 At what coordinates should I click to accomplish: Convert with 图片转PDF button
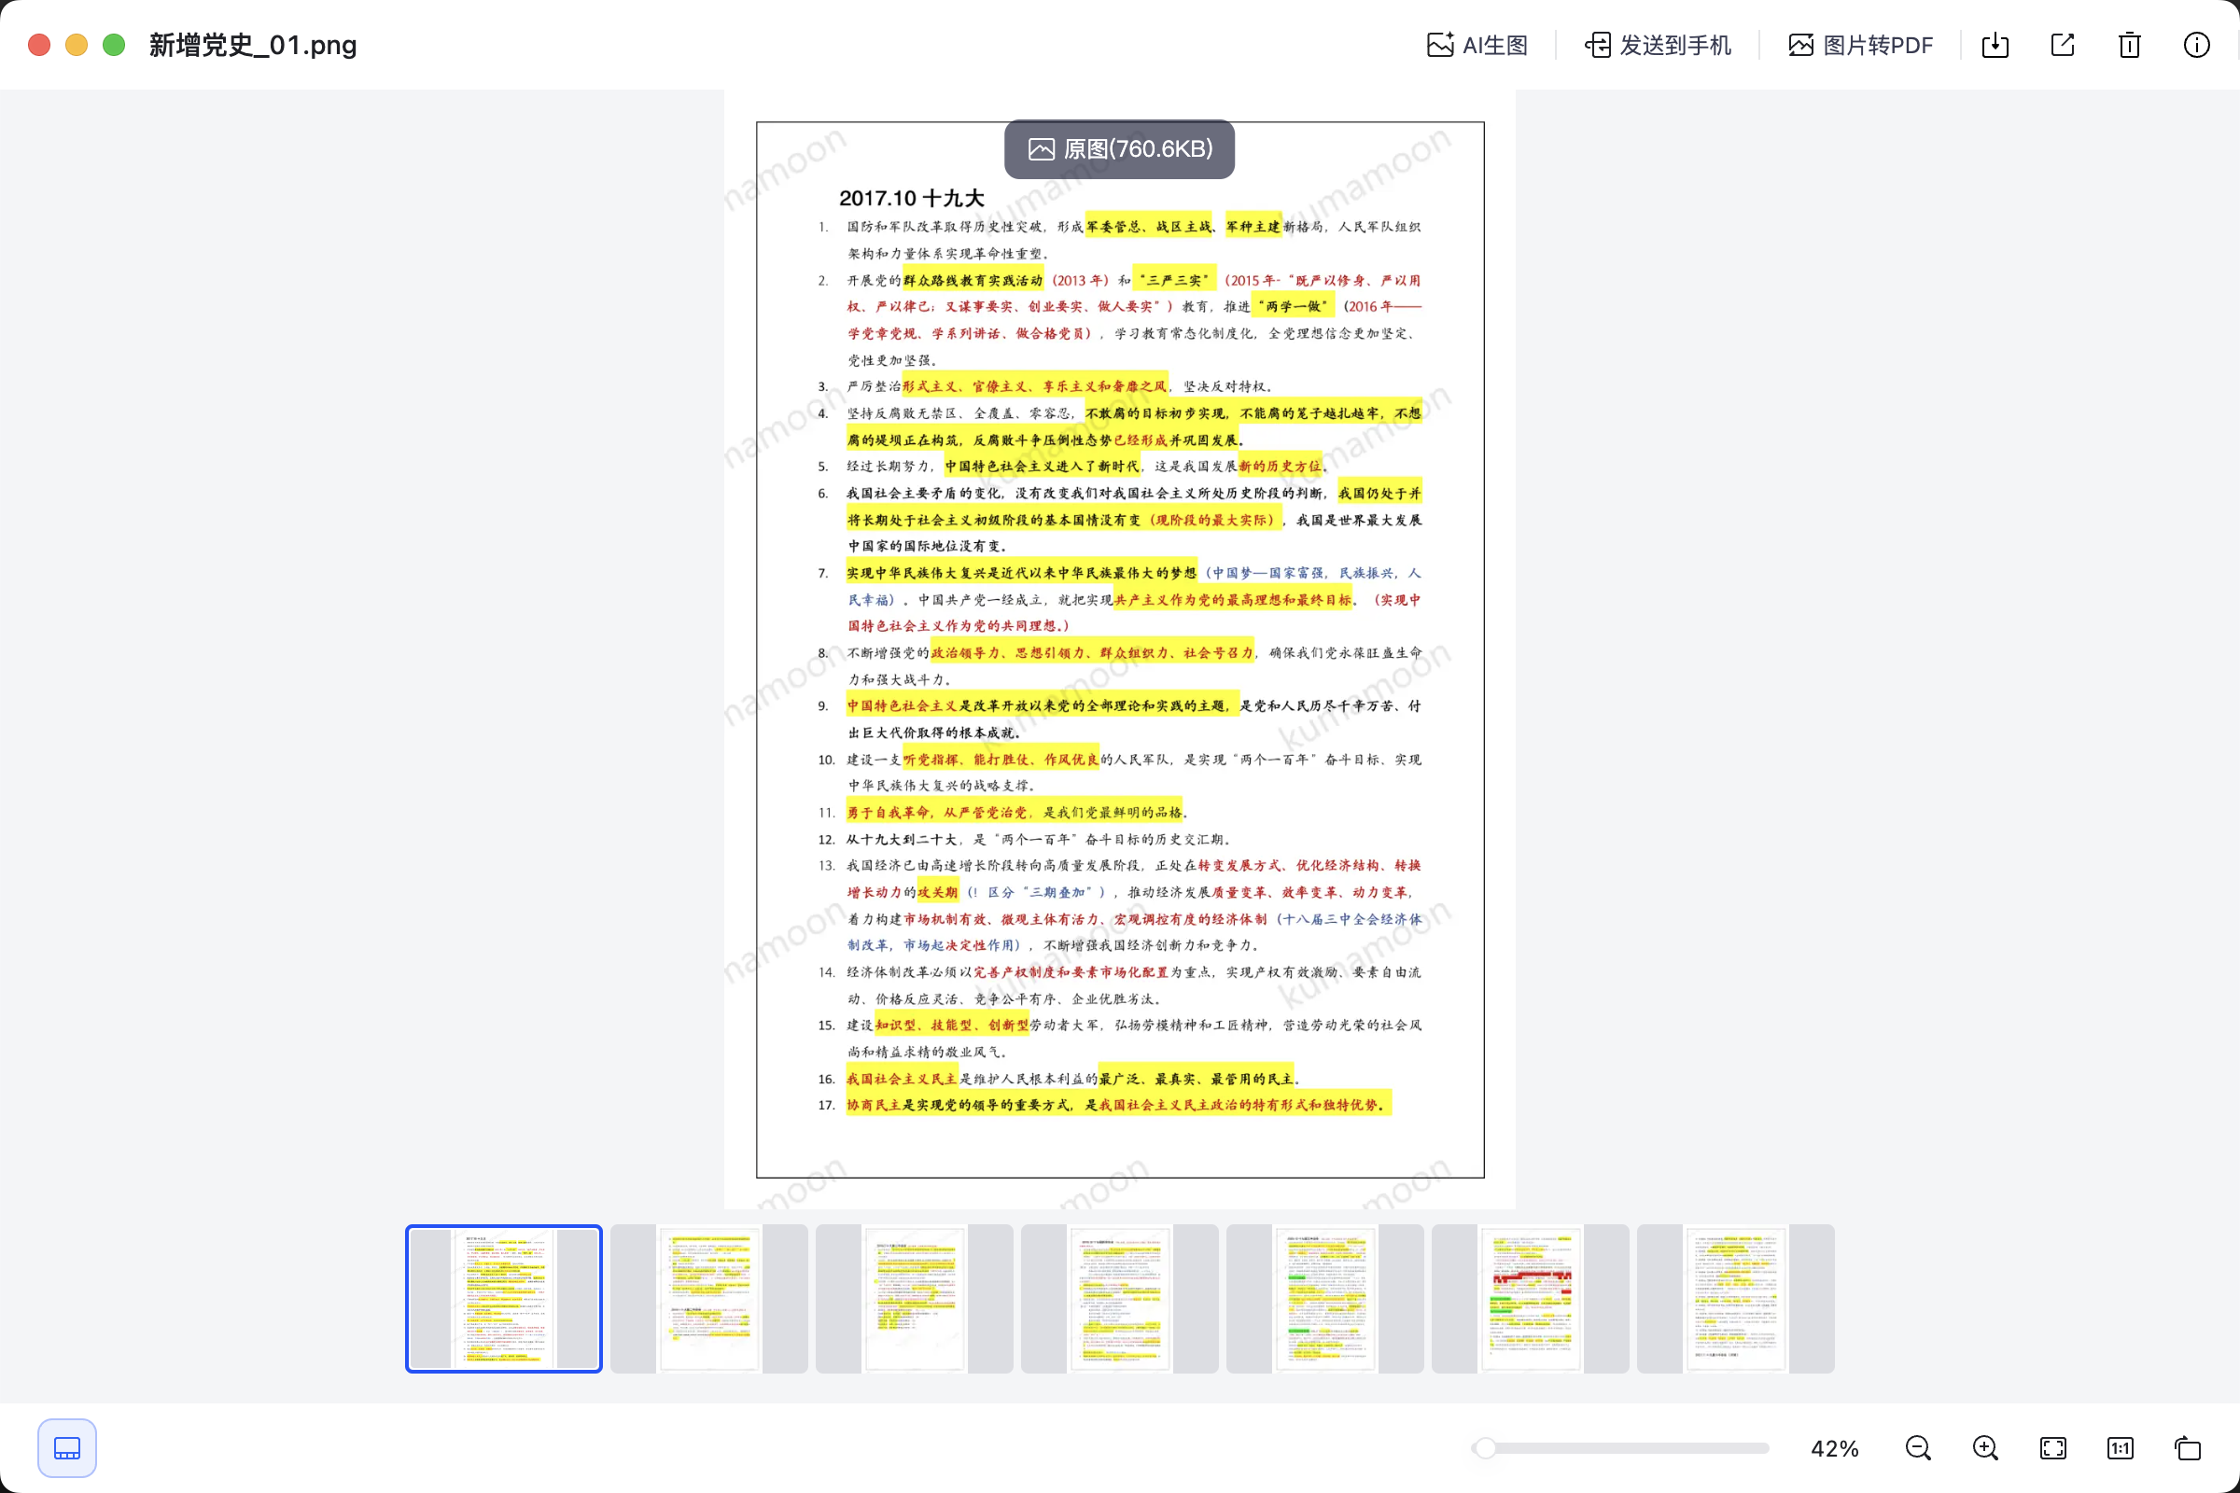tap(1860, 45)
